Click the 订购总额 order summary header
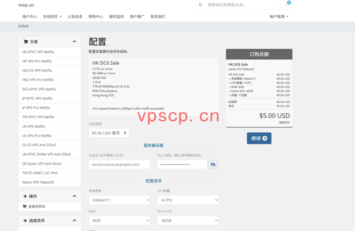 tap(259, 54)
